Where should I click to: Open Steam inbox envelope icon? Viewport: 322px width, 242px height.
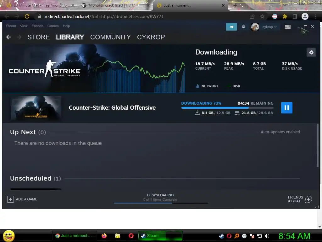coord(244,26)
